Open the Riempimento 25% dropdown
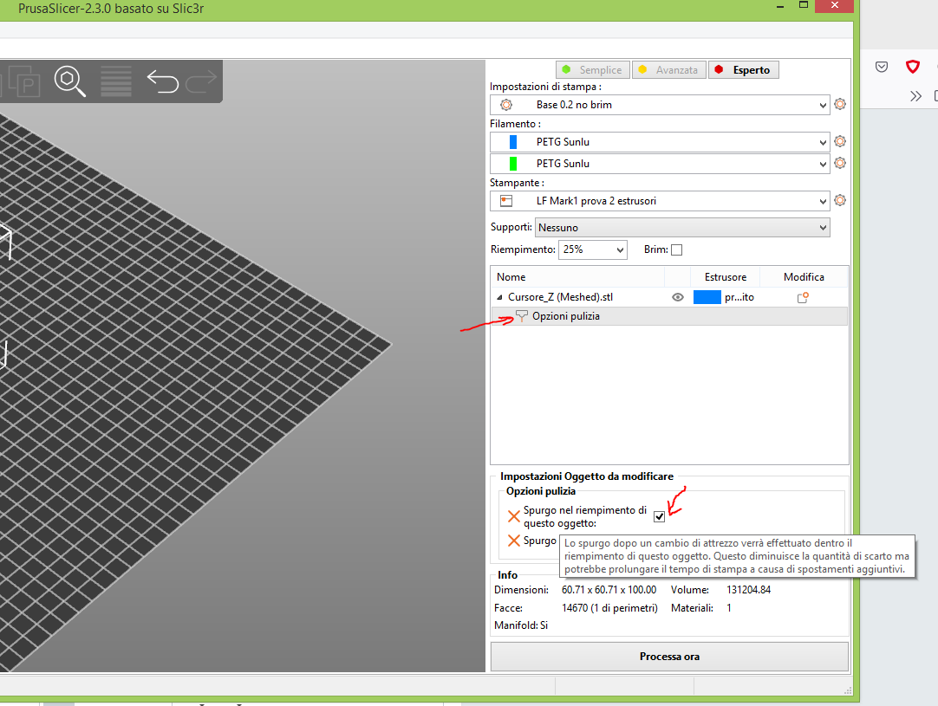This screenshot has width=938, height=706. 593,249
